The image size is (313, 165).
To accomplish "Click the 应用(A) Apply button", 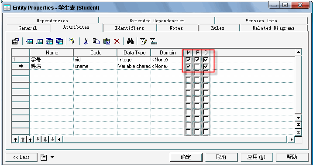I will tap(256, 157).
